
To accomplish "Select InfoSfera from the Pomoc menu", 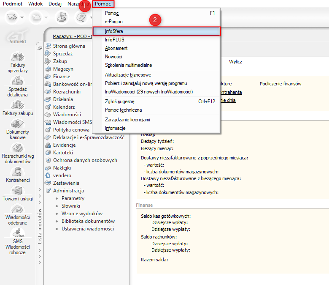I will pos(114,31).
